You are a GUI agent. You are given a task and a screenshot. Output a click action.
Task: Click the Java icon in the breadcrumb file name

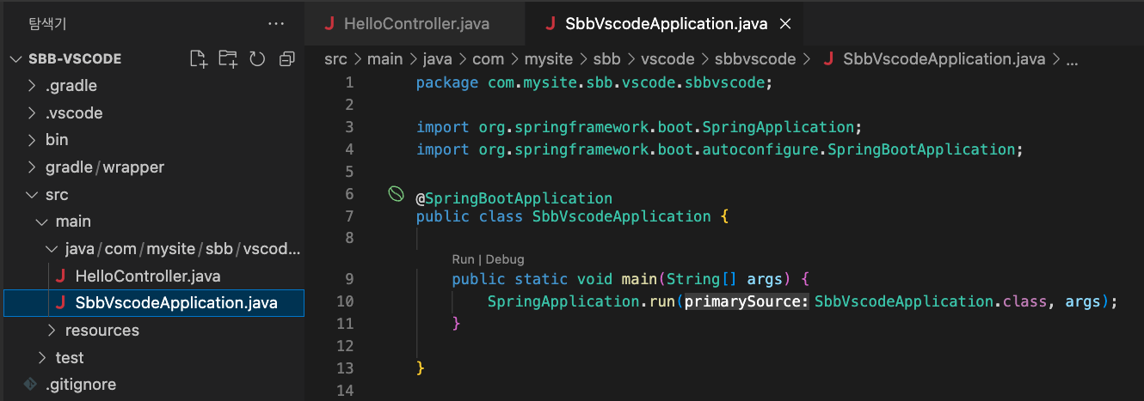click(829, 59)
